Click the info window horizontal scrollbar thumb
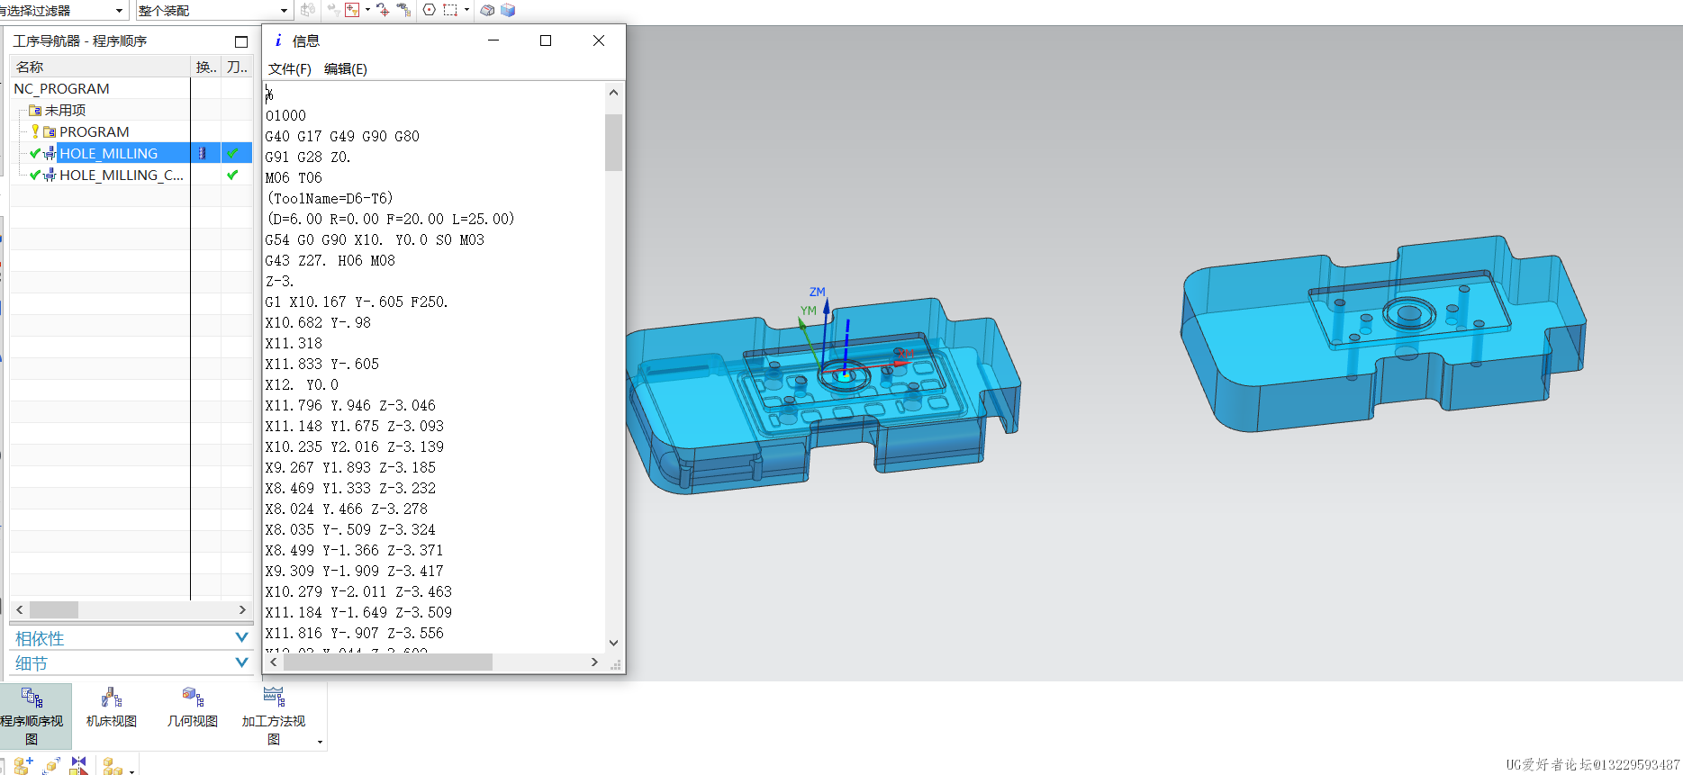This screenshot has width=1683, height=775. pos(387,662)
